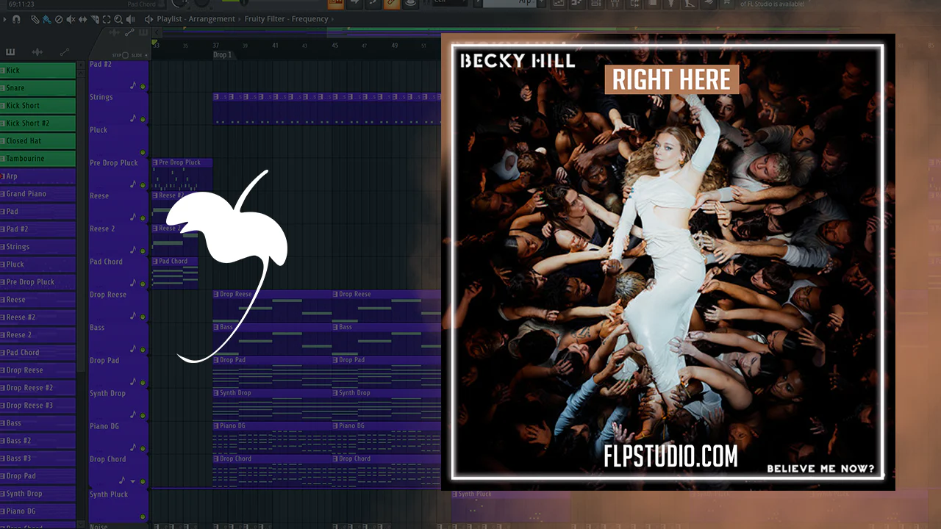Select the marquee Select tool
Image resolution: width=941 pixels, height=529 pixels.
click(107, 19)
